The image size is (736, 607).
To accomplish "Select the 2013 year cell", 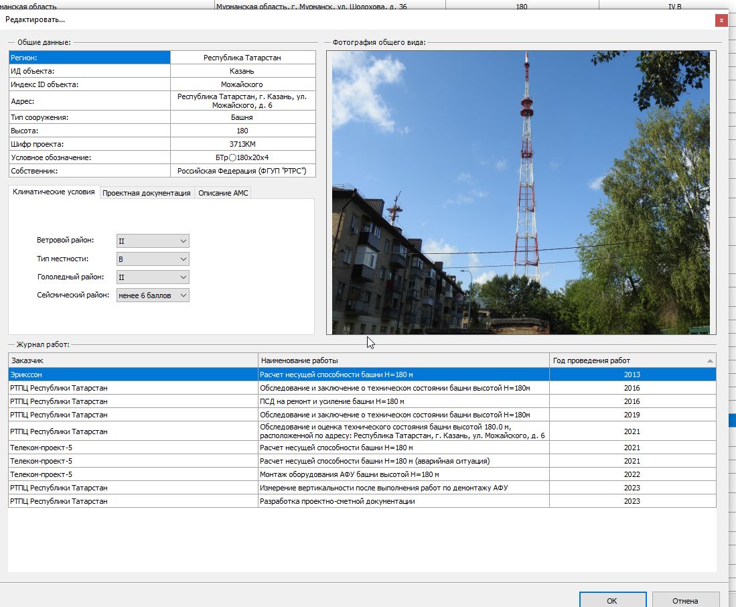I will click(x=632, y=375).
